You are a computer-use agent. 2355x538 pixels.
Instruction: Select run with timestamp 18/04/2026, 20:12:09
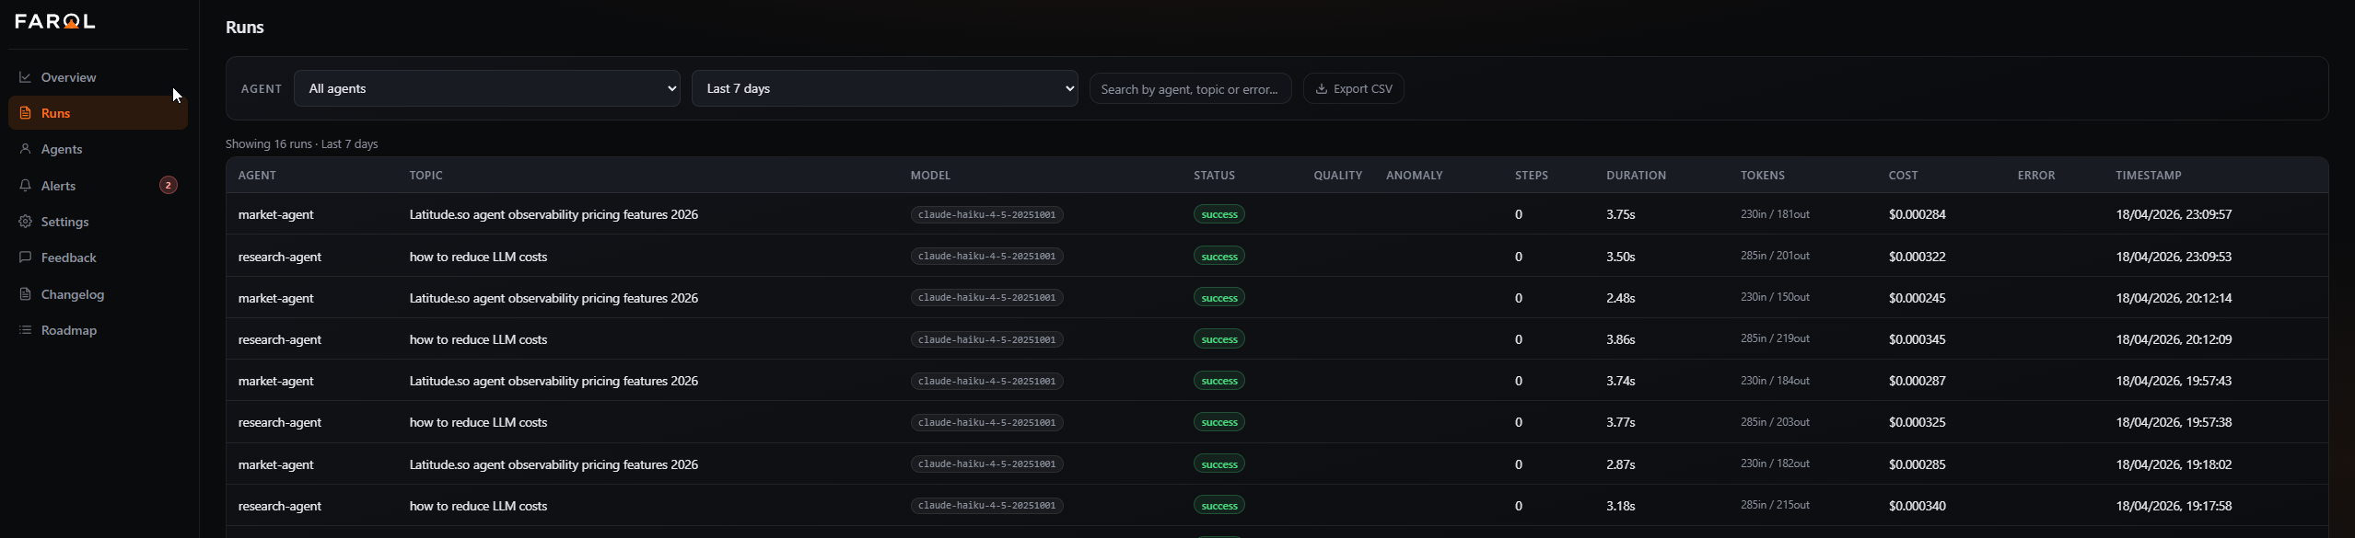click(1277, 339)
